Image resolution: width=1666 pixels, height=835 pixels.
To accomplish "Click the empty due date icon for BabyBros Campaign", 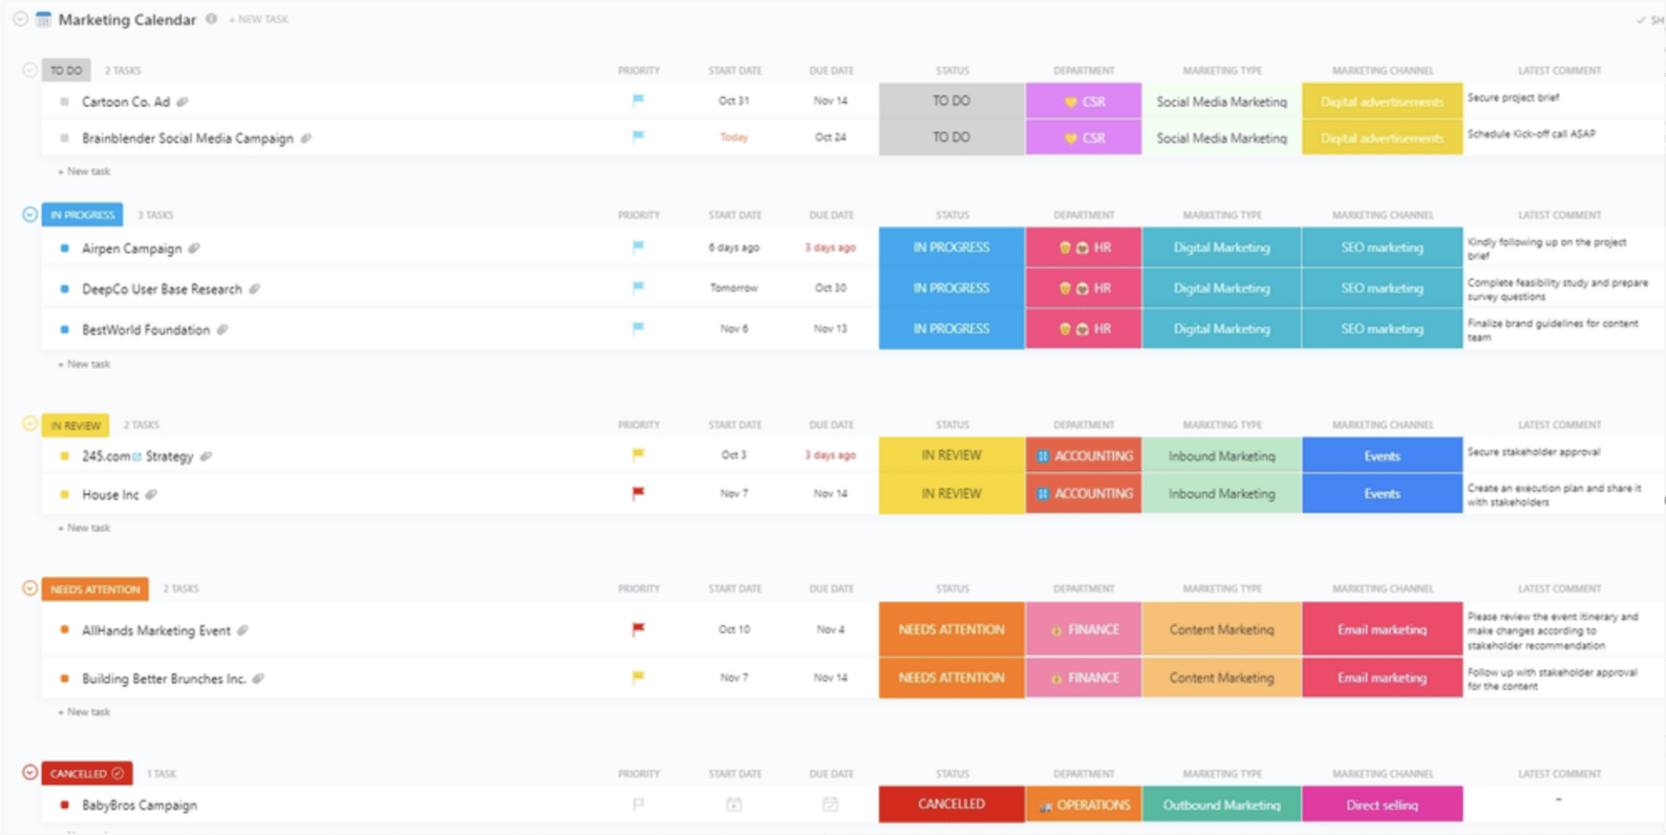I will pos(830,805).
